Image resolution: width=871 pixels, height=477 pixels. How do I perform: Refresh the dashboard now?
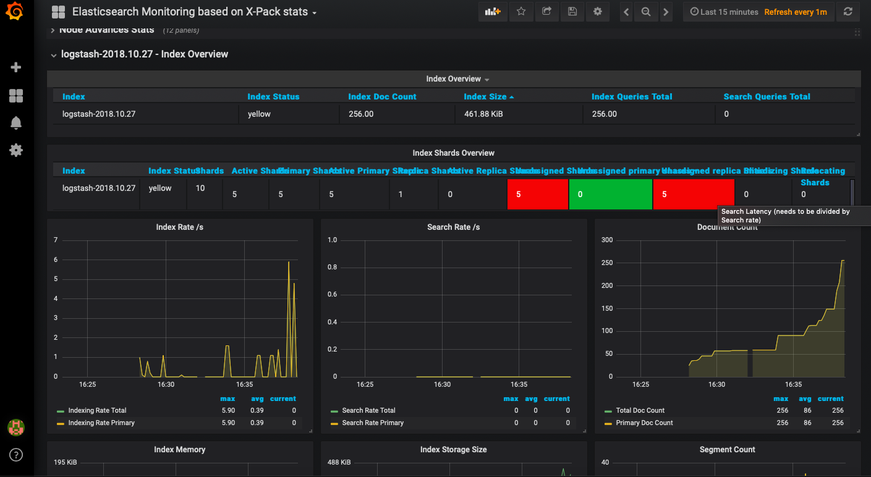[x=848, y=12]
